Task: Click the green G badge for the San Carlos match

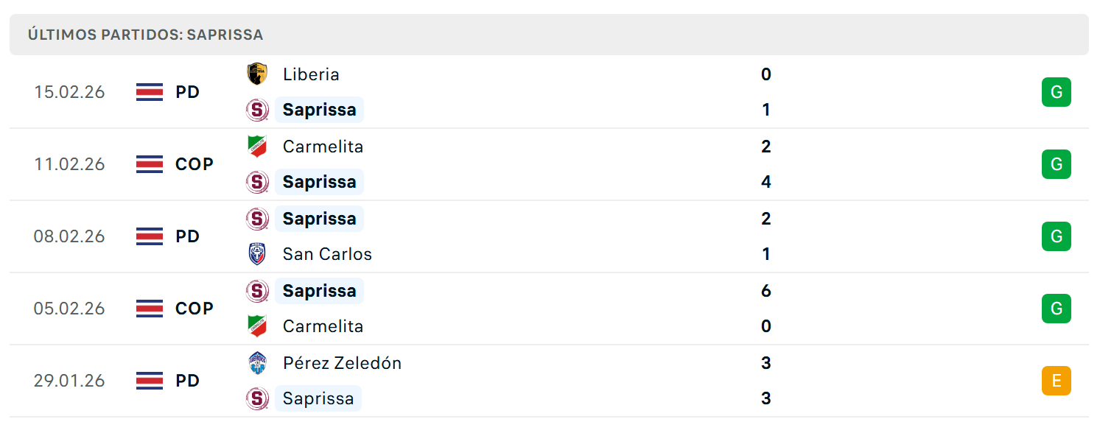Action: click(1056, 236)
